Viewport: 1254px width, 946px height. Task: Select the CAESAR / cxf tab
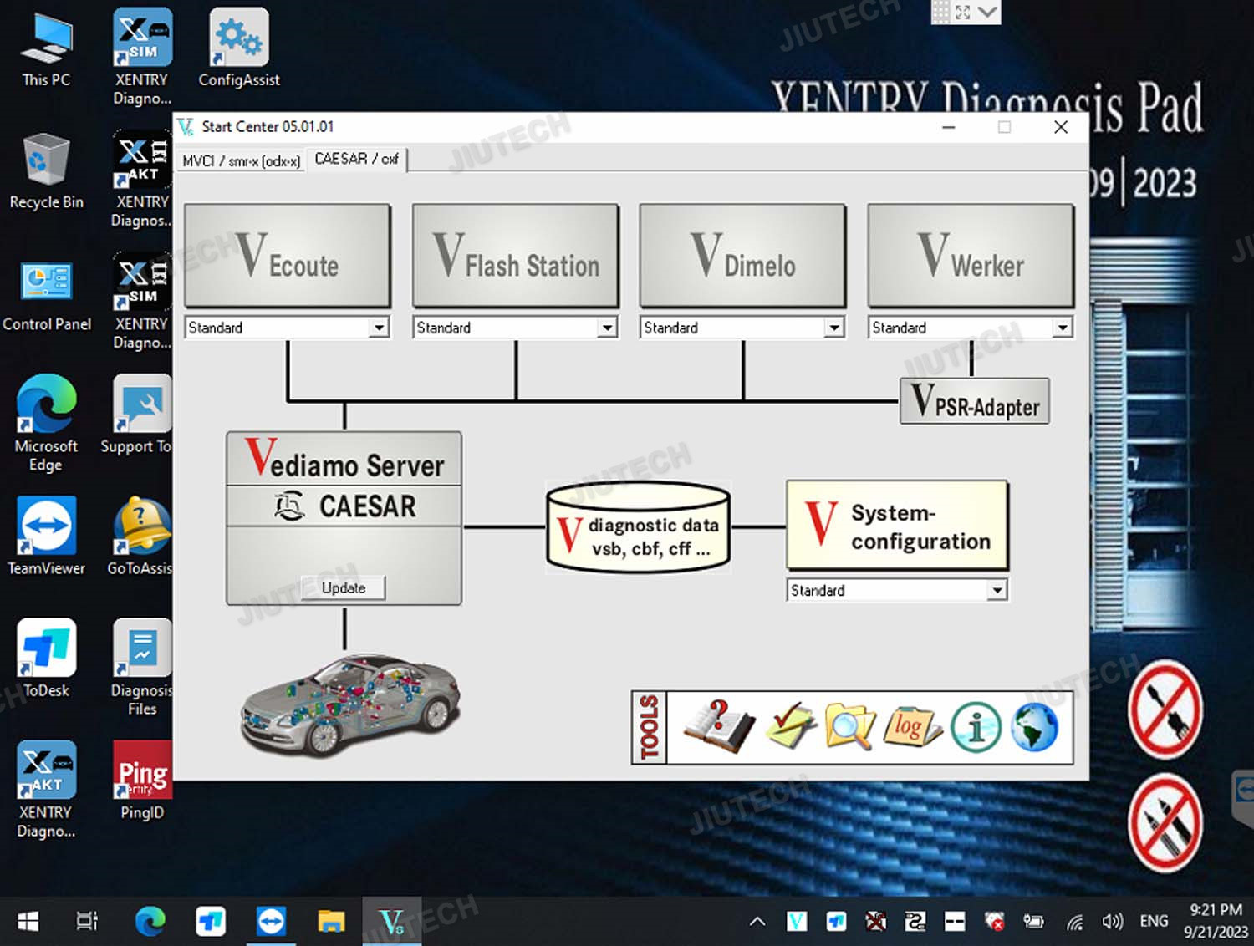(356, 159)
